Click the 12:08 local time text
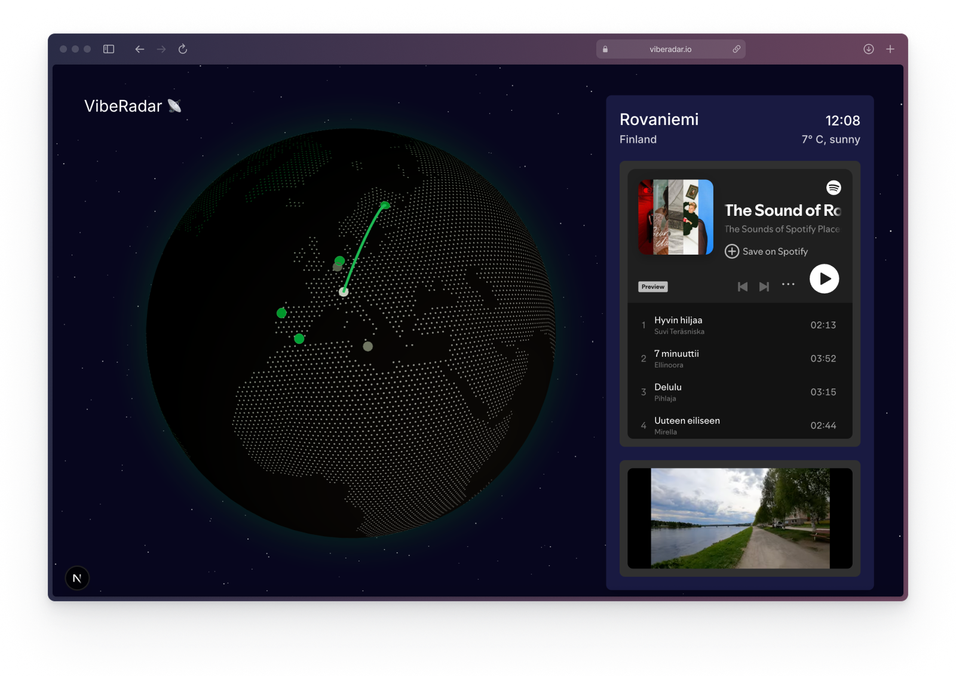 (x=842, y=121)
